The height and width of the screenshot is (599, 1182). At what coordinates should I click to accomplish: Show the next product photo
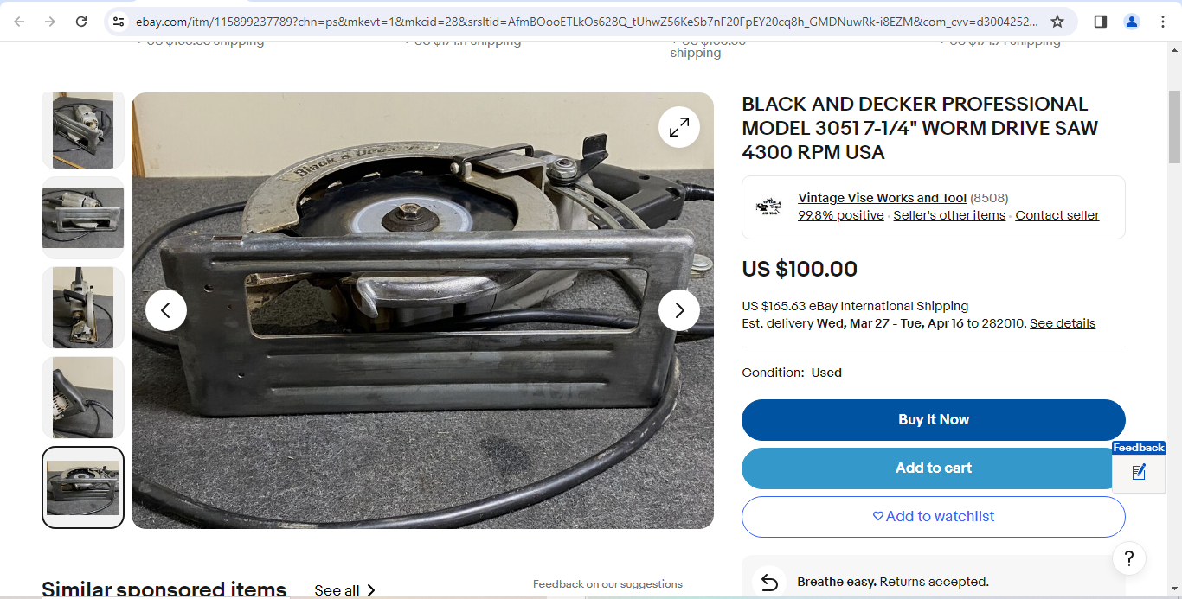679,310
